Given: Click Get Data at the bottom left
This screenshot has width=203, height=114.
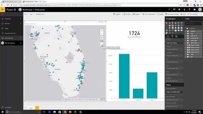Looking at the screenshot, I should point(6,107).
